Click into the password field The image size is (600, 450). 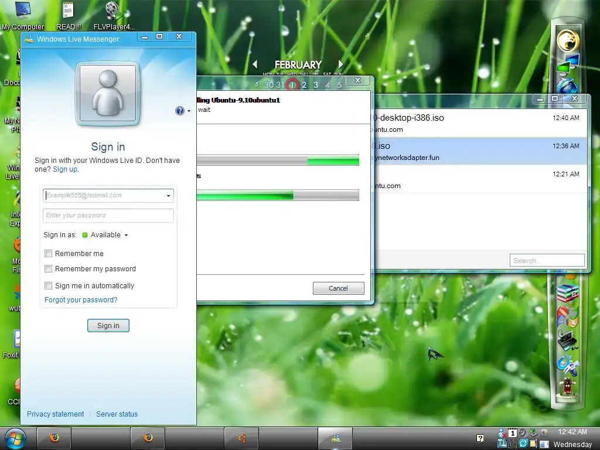tap(108, 216)
